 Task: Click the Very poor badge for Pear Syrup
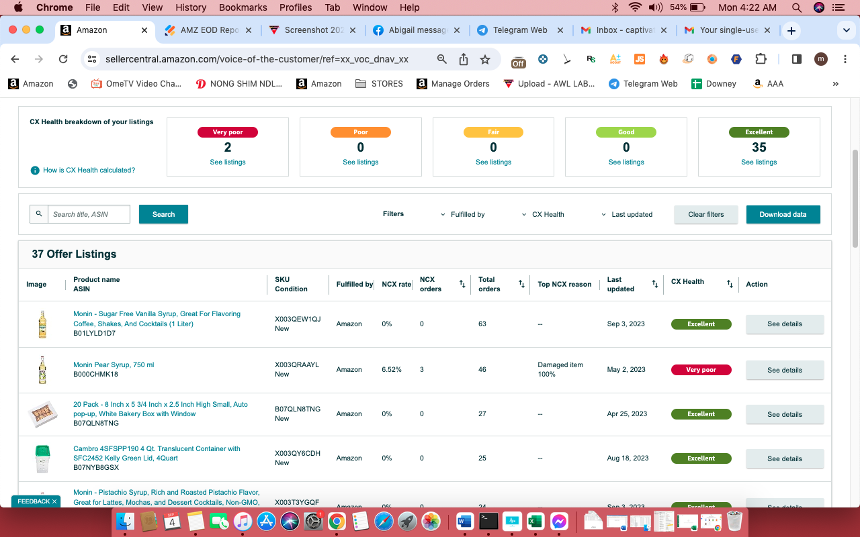[701, 370]
